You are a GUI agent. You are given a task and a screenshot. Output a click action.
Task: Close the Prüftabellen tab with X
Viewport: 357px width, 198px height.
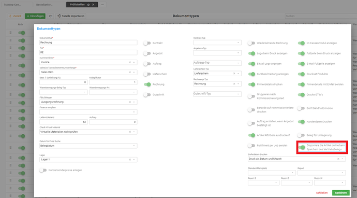(93, 5)
